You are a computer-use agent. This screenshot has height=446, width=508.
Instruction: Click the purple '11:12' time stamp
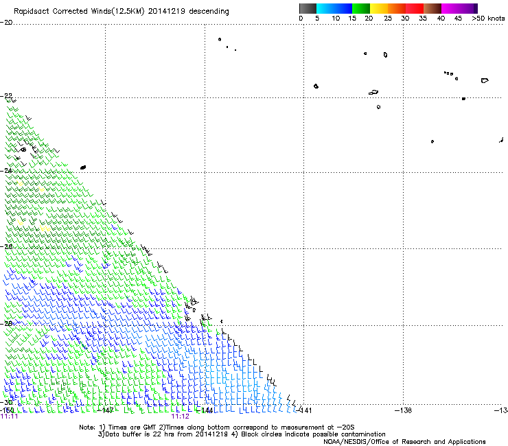180,416
